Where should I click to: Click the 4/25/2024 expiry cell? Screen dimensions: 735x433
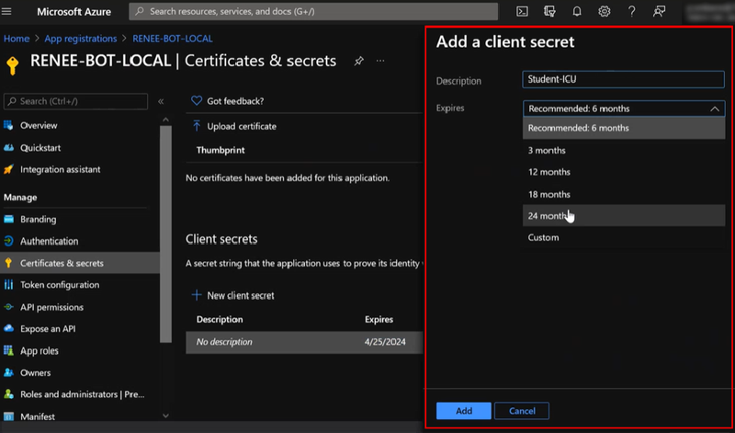click(385, 342)
